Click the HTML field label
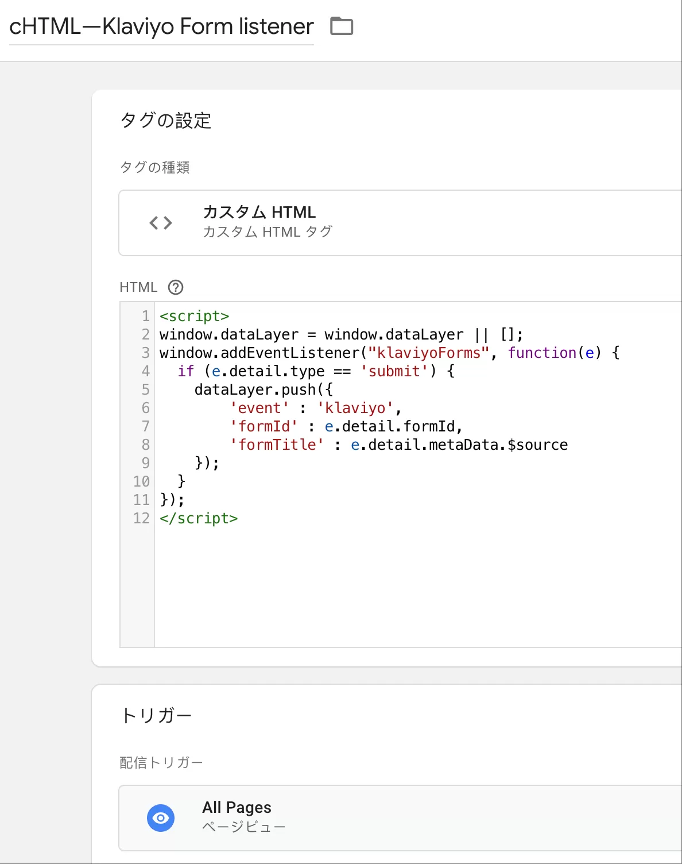The image size is (682, 864). click(138, 287)
